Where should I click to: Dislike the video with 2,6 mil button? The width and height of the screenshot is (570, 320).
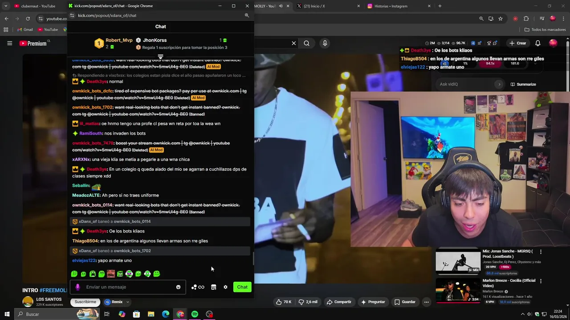[308, 302]
